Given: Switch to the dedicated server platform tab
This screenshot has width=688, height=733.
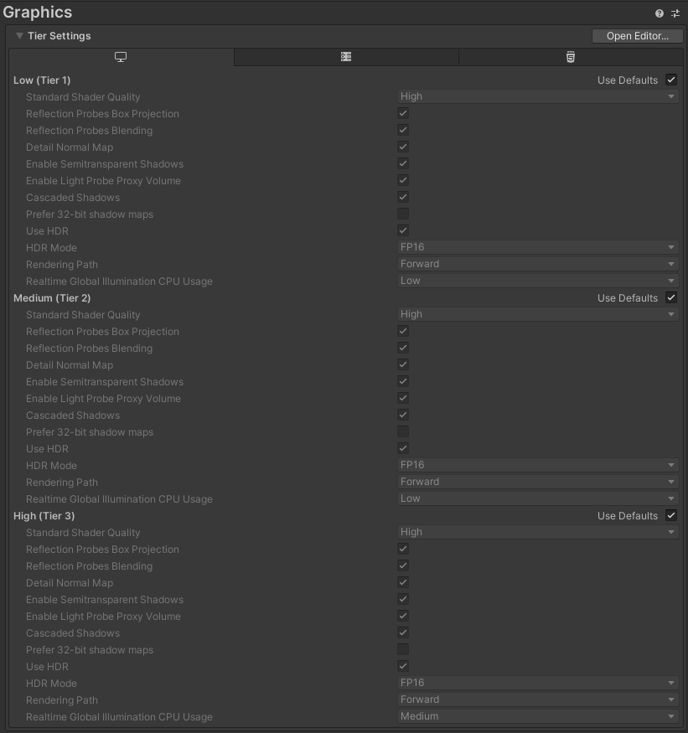Looking at the screenshot, I should [346, 57].
